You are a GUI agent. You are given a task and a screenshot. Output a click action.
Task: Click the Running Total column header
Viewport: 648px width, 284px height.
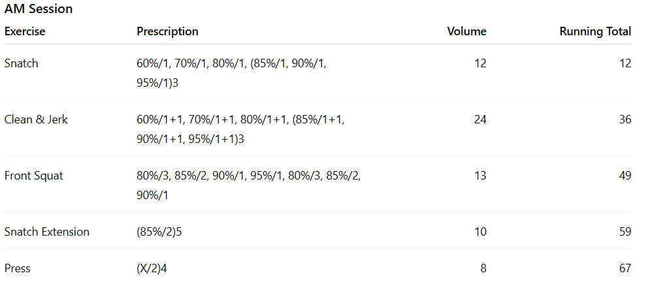[x=595, y=31]
